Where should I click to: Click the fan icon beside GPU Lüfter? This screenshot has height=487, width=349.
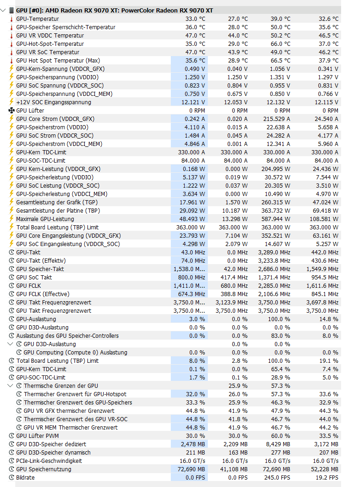click(12, 110)
